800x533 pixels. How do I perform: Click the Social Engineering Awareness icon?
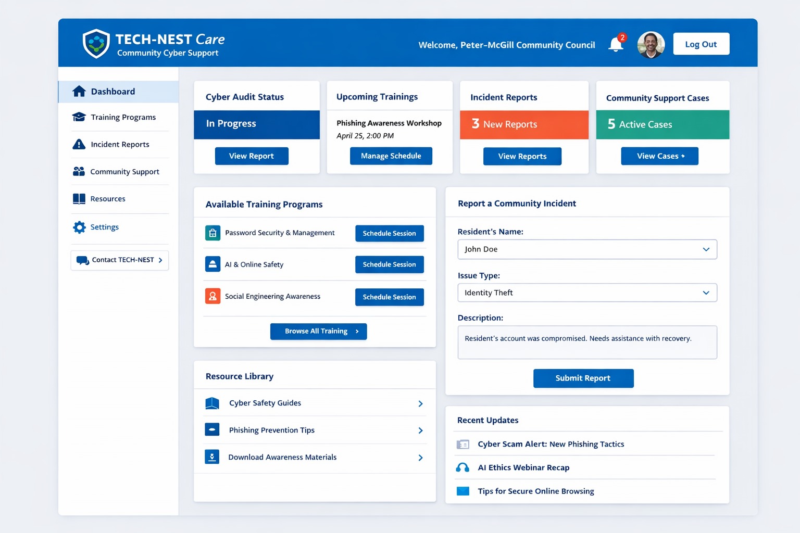coord(213,296)
